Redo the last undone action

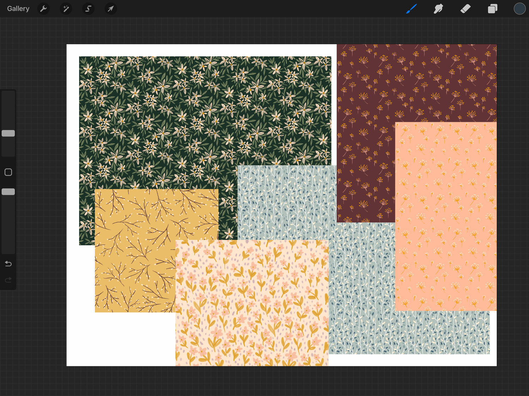8,280
